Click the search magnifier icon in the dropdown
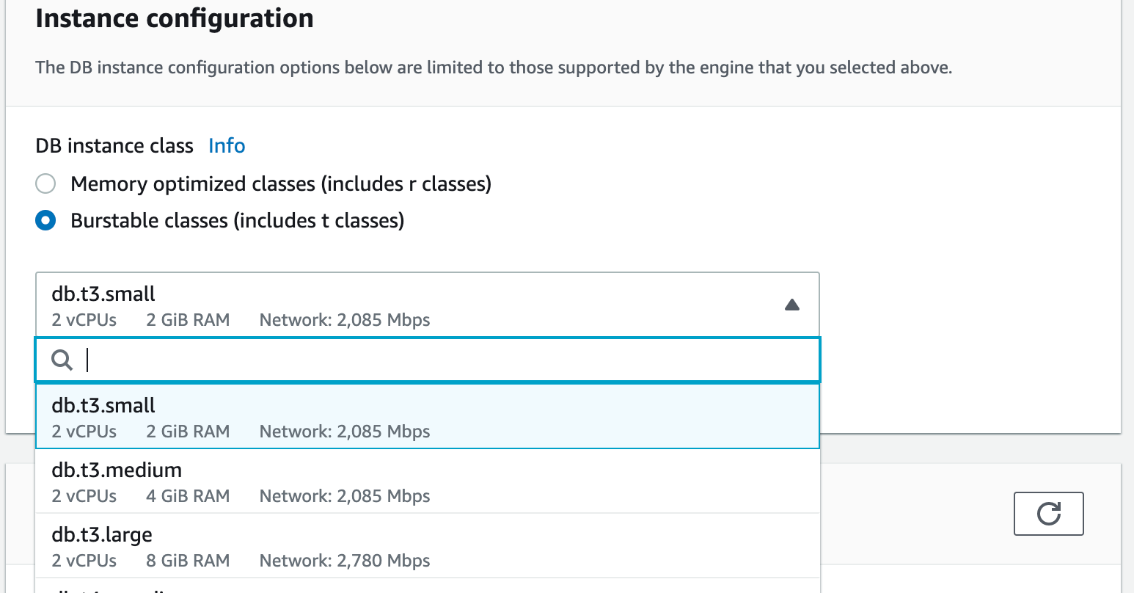1134x593 pixels. point(62,360)
